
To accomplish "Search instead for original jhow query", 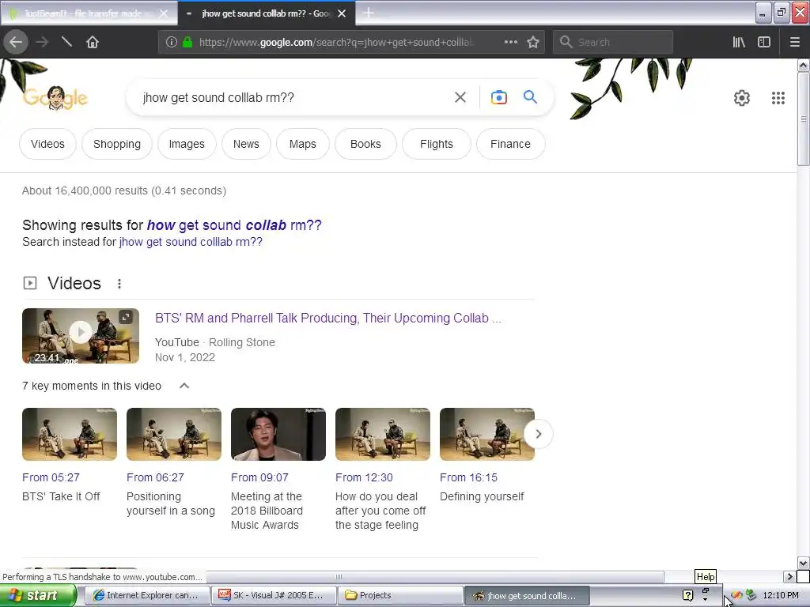I will [191, 242].
